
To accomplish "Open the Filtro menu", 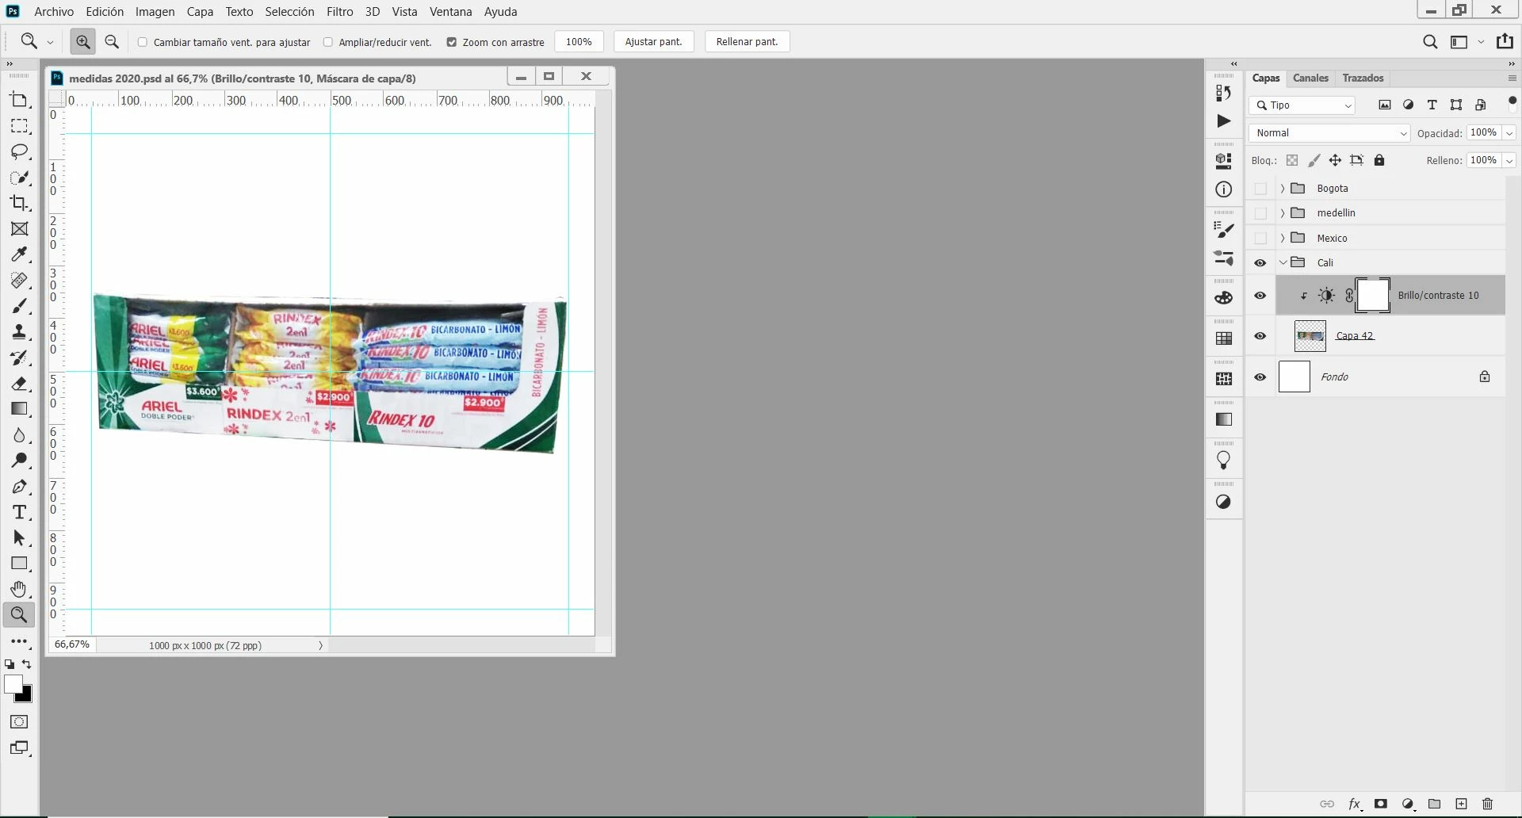I will 340,12.
